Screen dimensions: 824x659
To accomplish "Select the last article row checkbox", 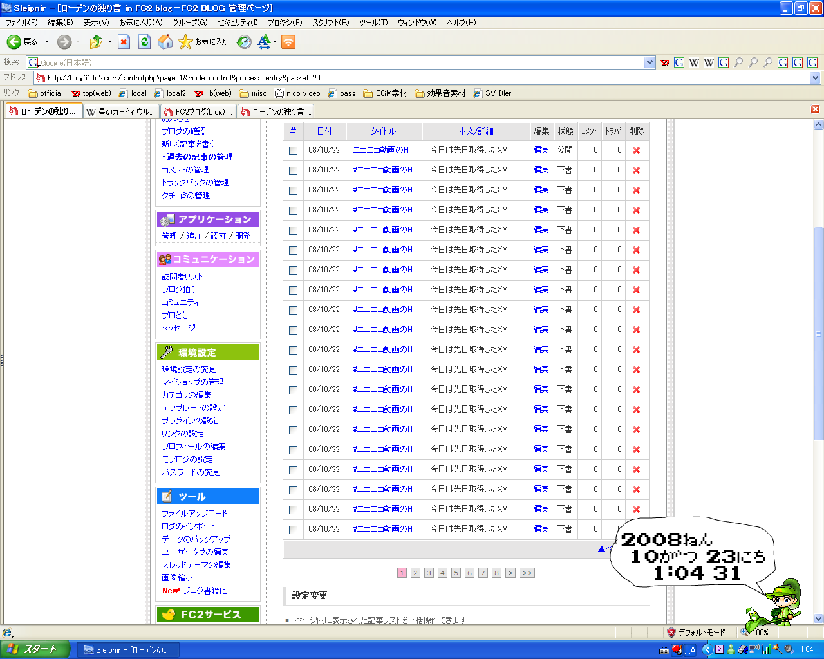I will point(294,530).
